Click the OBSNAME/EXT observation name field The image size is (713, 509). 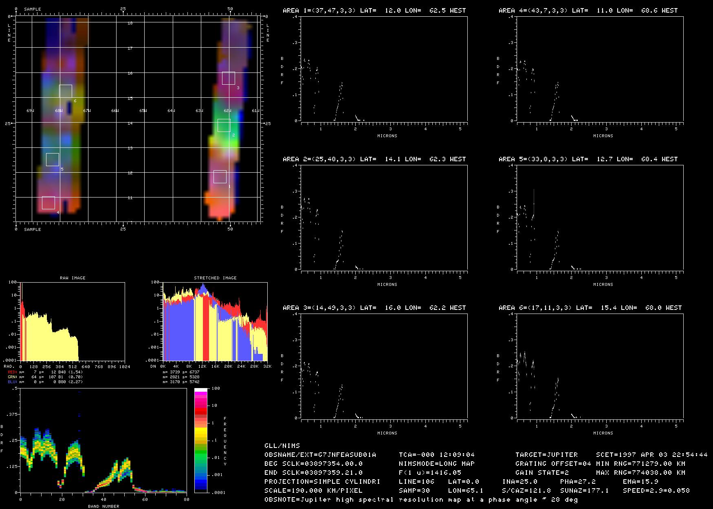coord(320,454)
